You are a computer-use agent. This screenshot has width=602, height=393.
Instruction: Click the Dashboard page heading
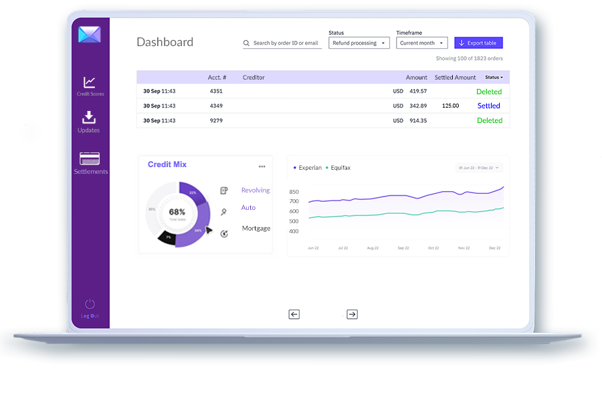click(x=165, y=42)
